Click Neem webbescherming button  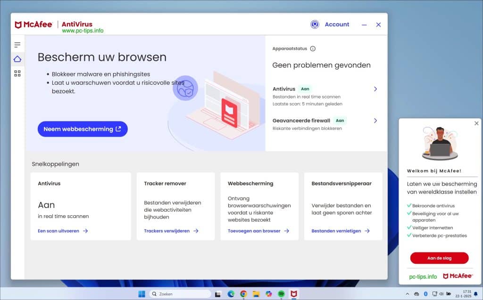tap(83, 129)
